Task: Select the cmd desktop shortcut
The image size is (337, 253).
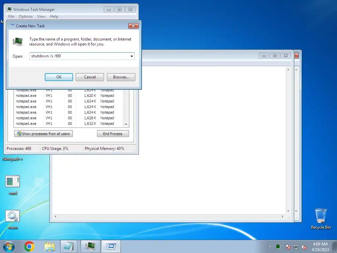Action: tap(13, 185)
